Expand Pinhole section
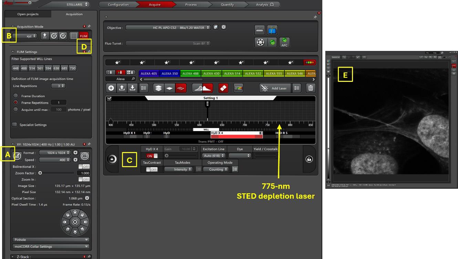 tap(51, 240)
